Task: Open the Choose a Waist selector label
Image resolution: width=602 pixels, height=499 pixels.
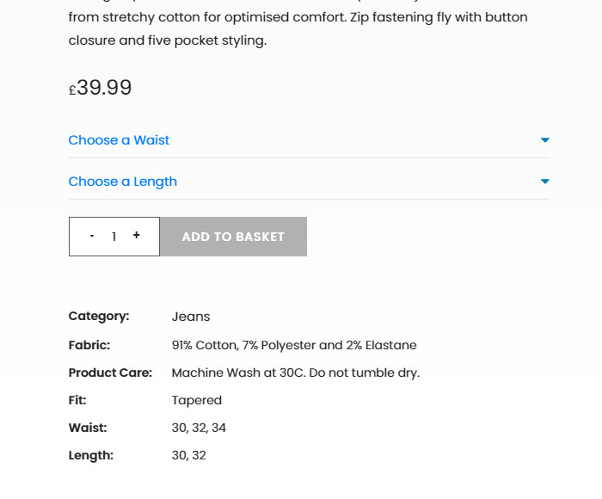Action: (120, 140)
